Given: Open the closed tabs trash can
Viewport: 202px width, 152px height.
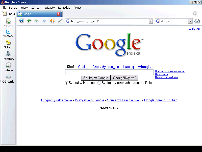Looking at the screenshot, I should 195,13.
